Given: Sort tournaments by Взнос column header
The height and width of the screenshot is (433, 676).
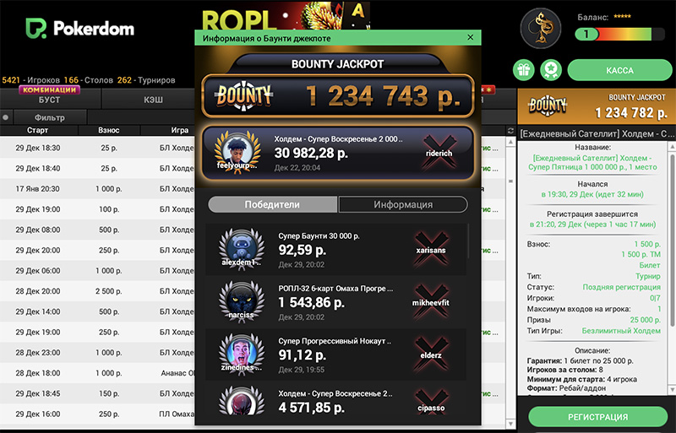Looking at the screenshot, I should [x=109, y=130].
